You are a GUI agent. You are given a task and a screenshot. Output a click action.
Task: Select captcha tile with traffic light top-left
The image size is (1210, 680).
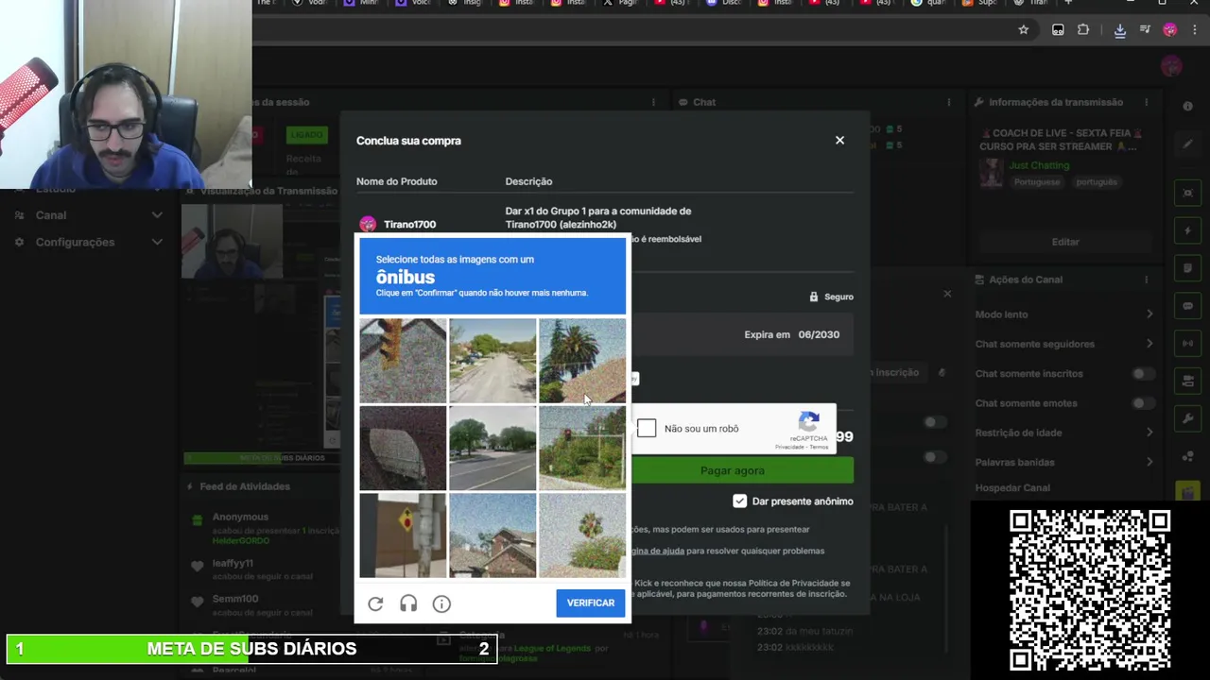tap(403, 361)
